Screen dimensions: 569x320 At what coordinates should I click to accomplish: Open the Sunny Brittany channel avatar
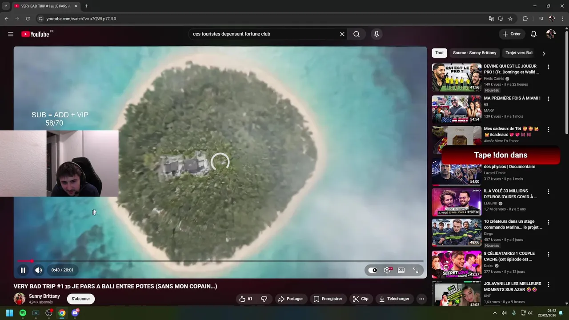pyautogui.click(x=20, y=299)
